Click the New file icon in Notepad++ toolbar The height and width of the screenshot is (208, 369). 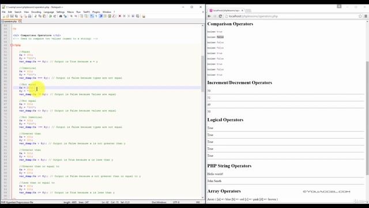point(3,16)
